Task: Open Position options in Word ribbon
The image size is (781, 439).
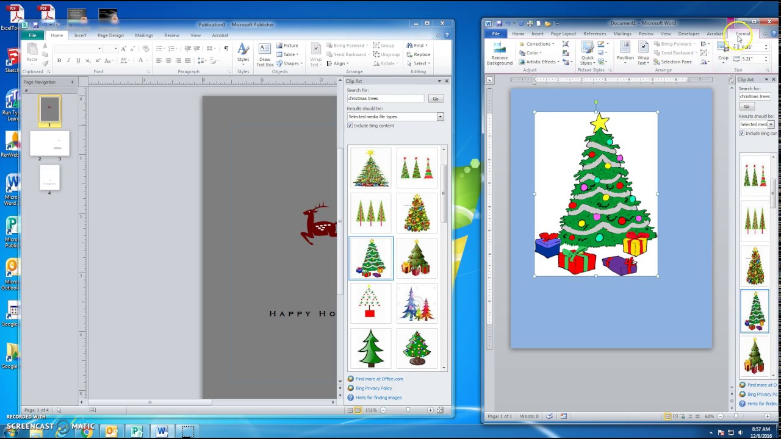Action: point(625,54)
